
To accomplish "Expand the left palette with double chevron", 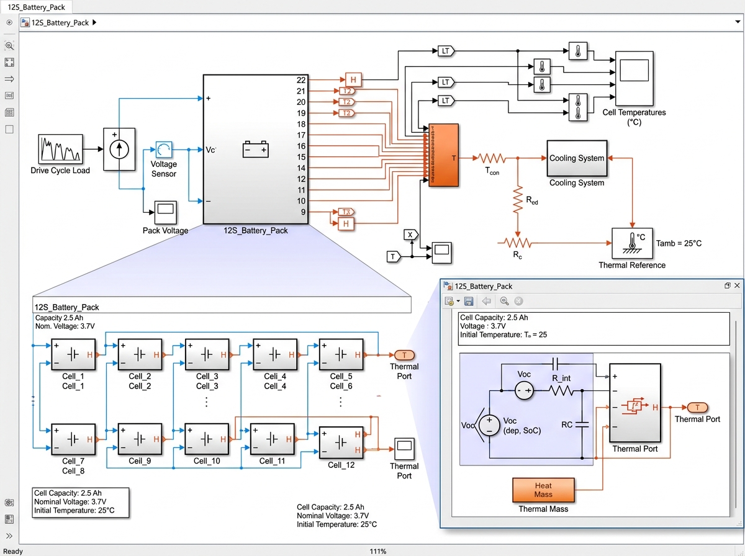I will coord(9,536).
